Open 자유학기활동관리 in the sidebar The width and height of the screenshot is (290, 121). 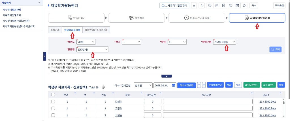pos(12,9)
